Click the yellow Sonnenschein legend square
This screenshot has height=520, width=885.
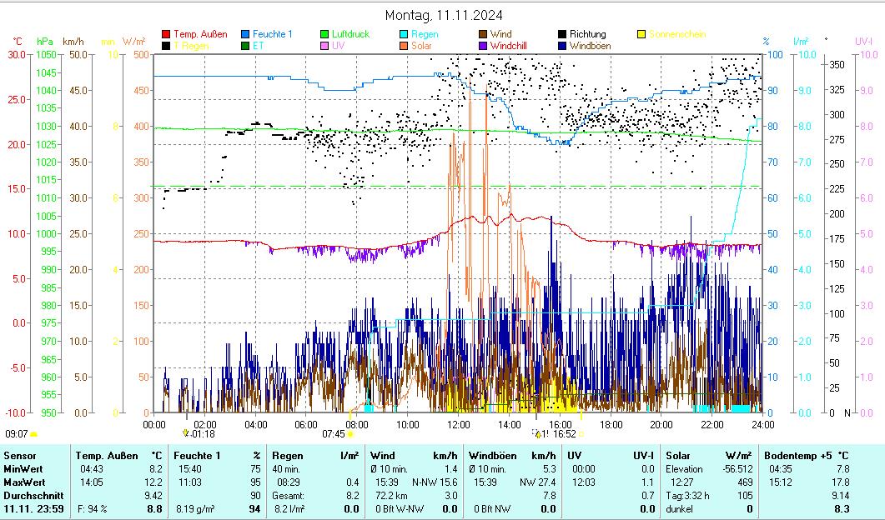[x=641, y=35]
